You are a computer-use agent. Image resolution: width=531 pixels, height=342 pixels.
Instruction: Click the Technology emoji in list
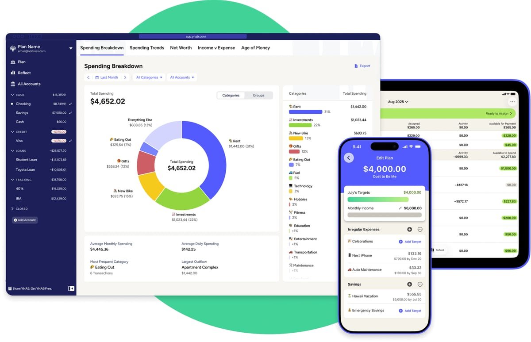(291, 186)
